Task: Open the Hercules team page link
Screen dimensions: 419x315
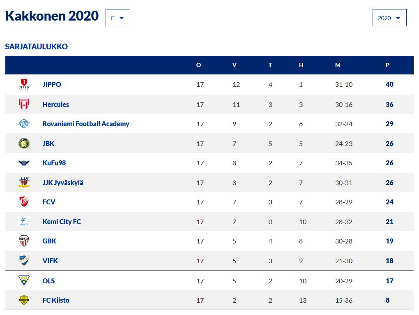Action: 55,104
